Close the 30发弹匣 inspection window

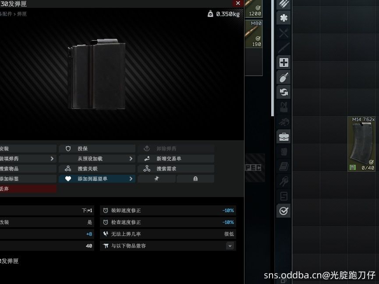coord(238,3)
